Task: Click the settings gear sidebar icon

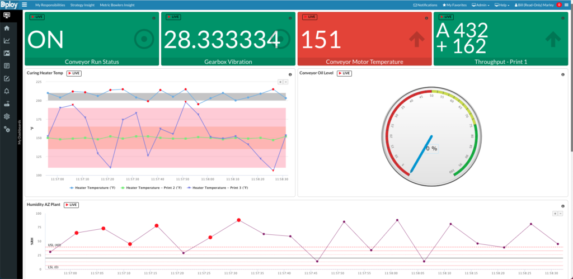Action: [x=7, y=116]
